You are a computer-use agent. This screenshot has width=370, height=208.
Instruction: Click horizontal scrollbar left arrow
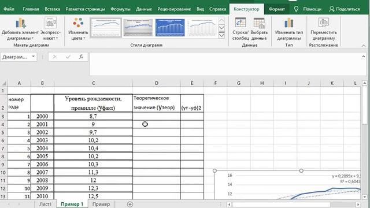tap(229, 205)
